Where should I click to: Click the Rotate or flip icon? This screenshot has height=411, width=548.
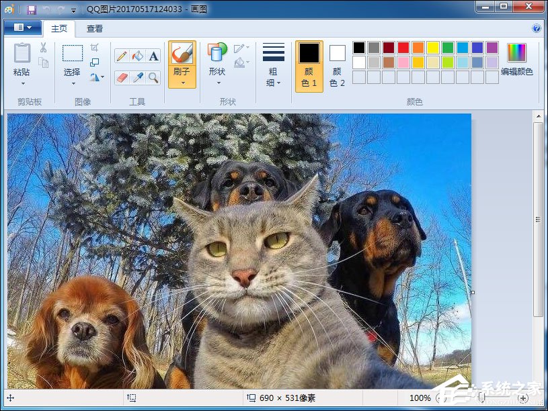point(94,77)
